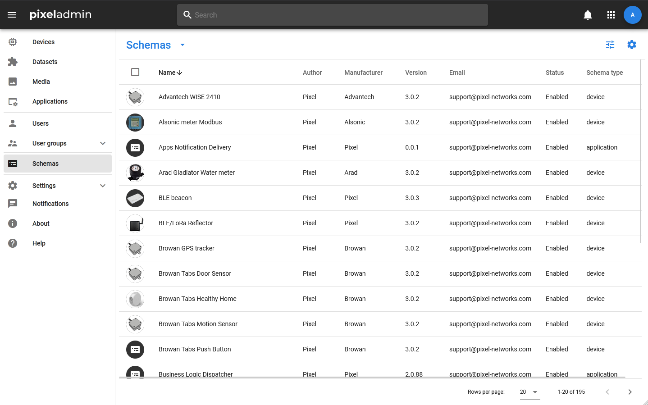648x405 pixels.
Task: Expand the Settings submenu
Action: 103,186
